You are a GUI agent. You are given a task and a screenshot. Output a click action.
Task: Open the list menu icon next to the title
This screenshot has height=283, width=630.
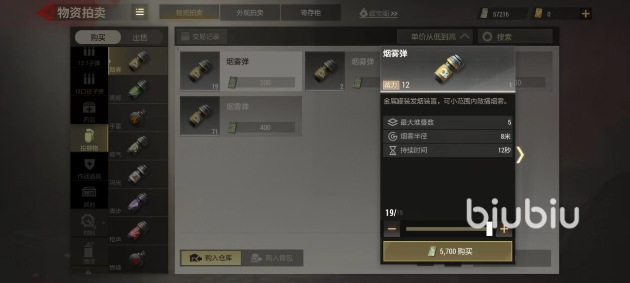[x=140, y=12]
